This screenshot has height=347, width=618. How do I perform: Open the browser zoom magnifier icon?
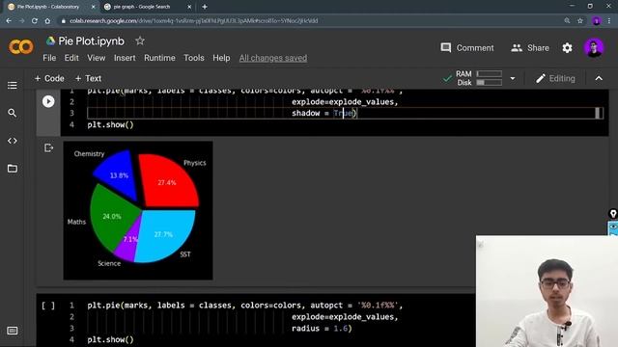click(567, 21)
